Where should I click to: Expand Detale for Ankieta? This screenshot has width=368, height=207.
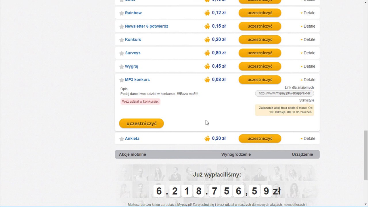click(x=308, y=139)
